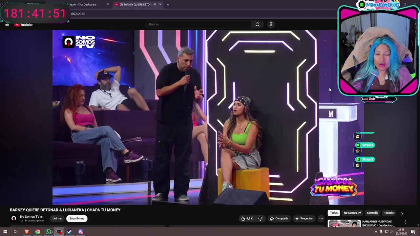Open the Discord taskbar icon
This screenshot has width=420, height=236.
point(80,232)
